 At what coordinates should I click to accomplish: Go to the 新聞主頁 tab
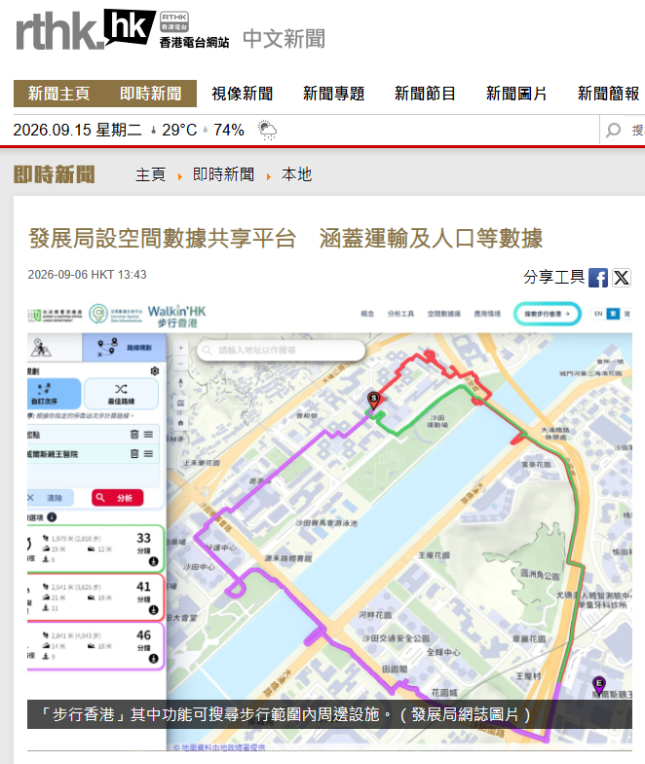58,94
